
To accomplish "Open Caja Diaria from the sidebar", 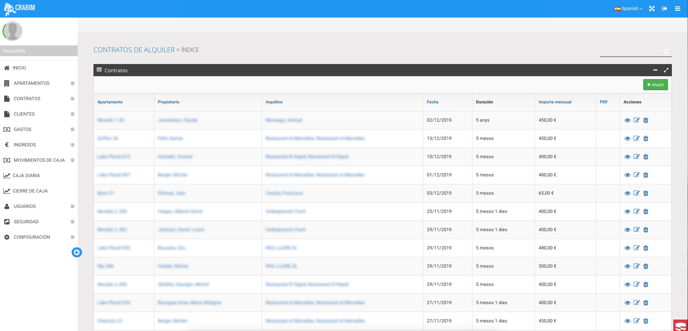I will point(26,176).
